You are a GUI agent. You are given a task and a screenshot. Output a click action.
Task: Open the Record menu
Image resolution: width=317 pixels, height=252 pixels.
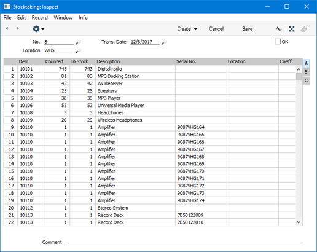coord(40,18)
